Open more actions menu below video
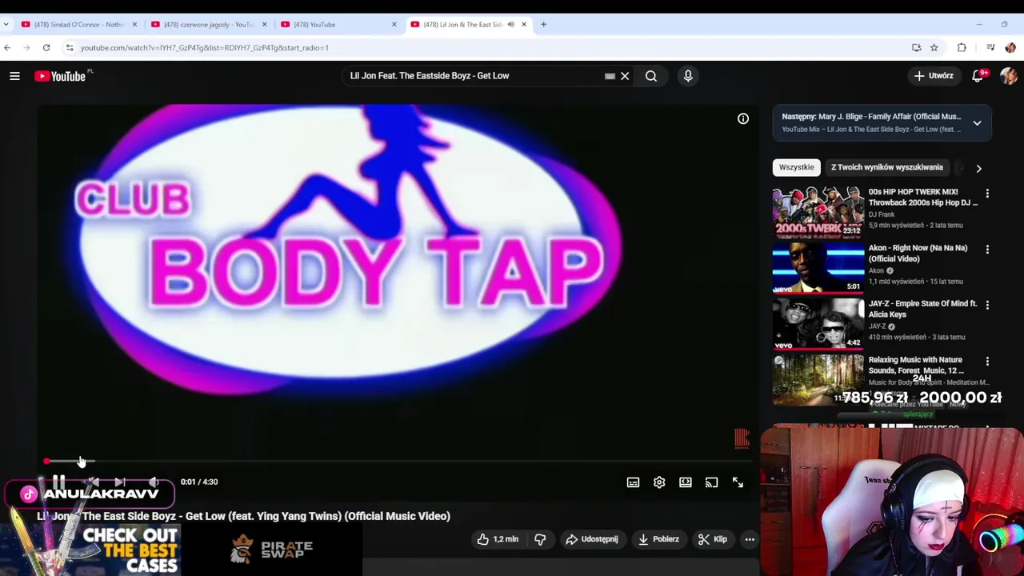Screen dimensions: 1024x576 click(x=750, y=539)
